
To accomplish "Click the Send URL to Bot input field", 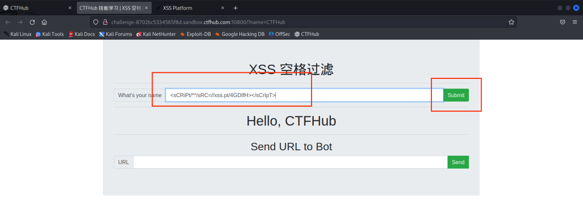I will pyautogui.click(x=290, y=162).
